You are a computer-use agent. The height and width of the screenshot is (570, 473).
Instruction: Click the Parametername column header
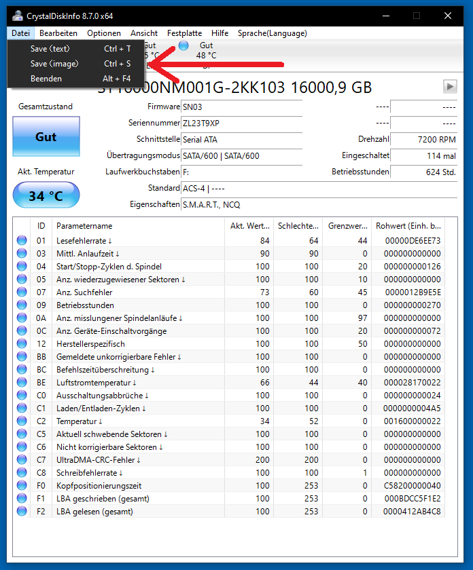coord(139,226)
